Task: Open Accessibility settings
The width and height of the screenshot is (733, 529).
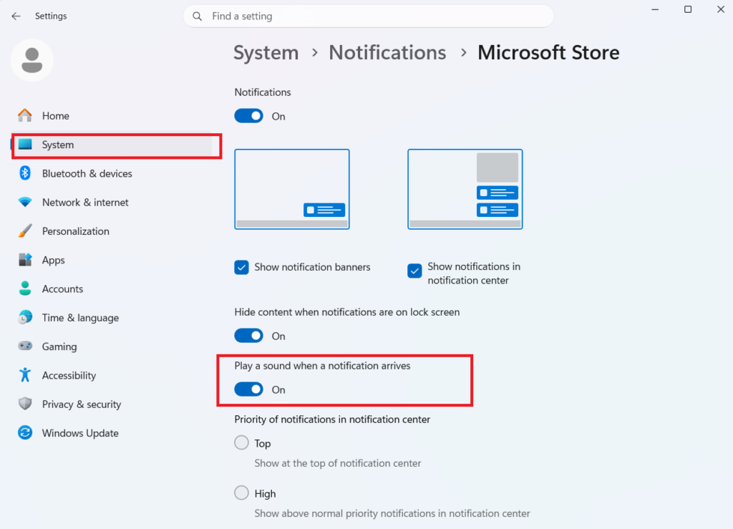Action: [112, 375]
